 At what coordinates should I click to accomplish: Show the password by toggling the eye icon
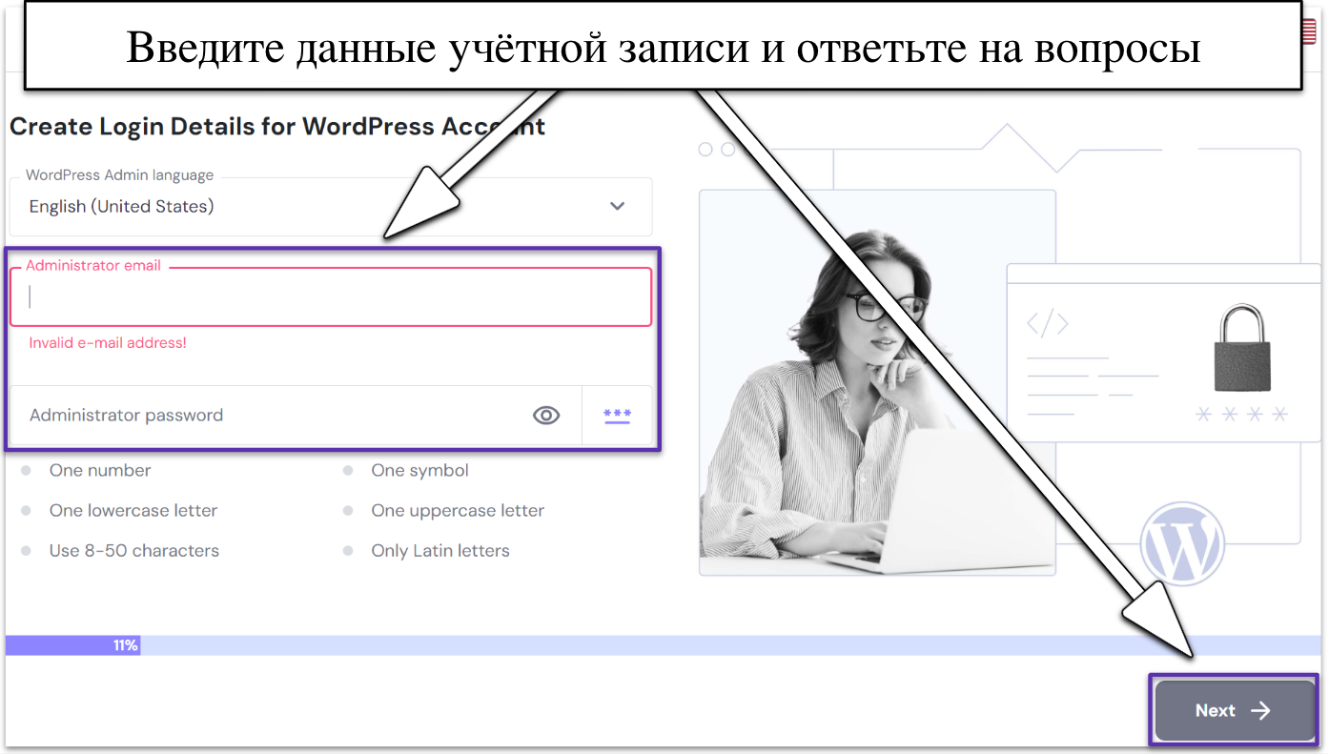[x=545, y=415]
